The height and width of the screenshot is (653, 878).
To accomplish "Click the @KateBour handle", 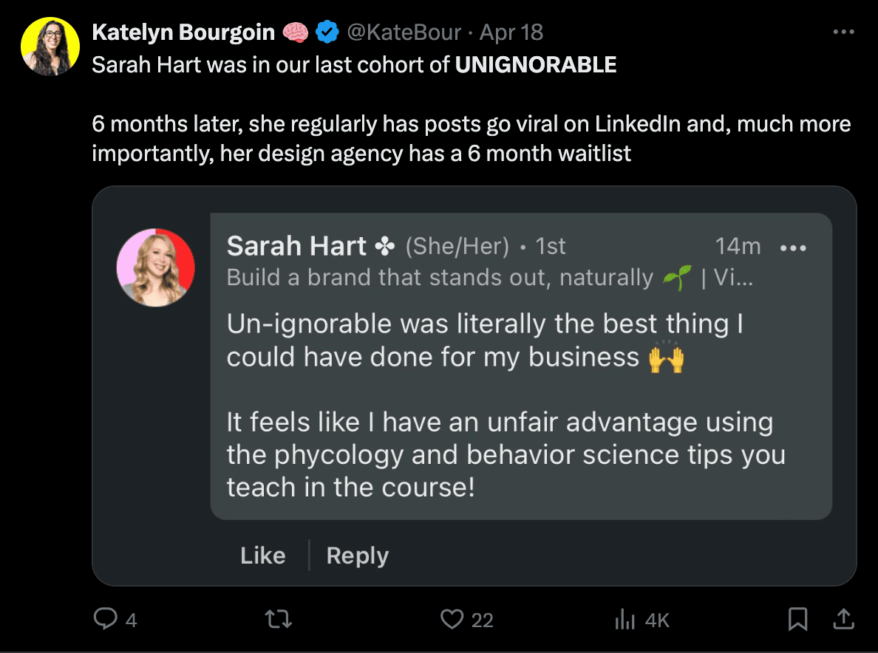I will [x=402, y=33].
